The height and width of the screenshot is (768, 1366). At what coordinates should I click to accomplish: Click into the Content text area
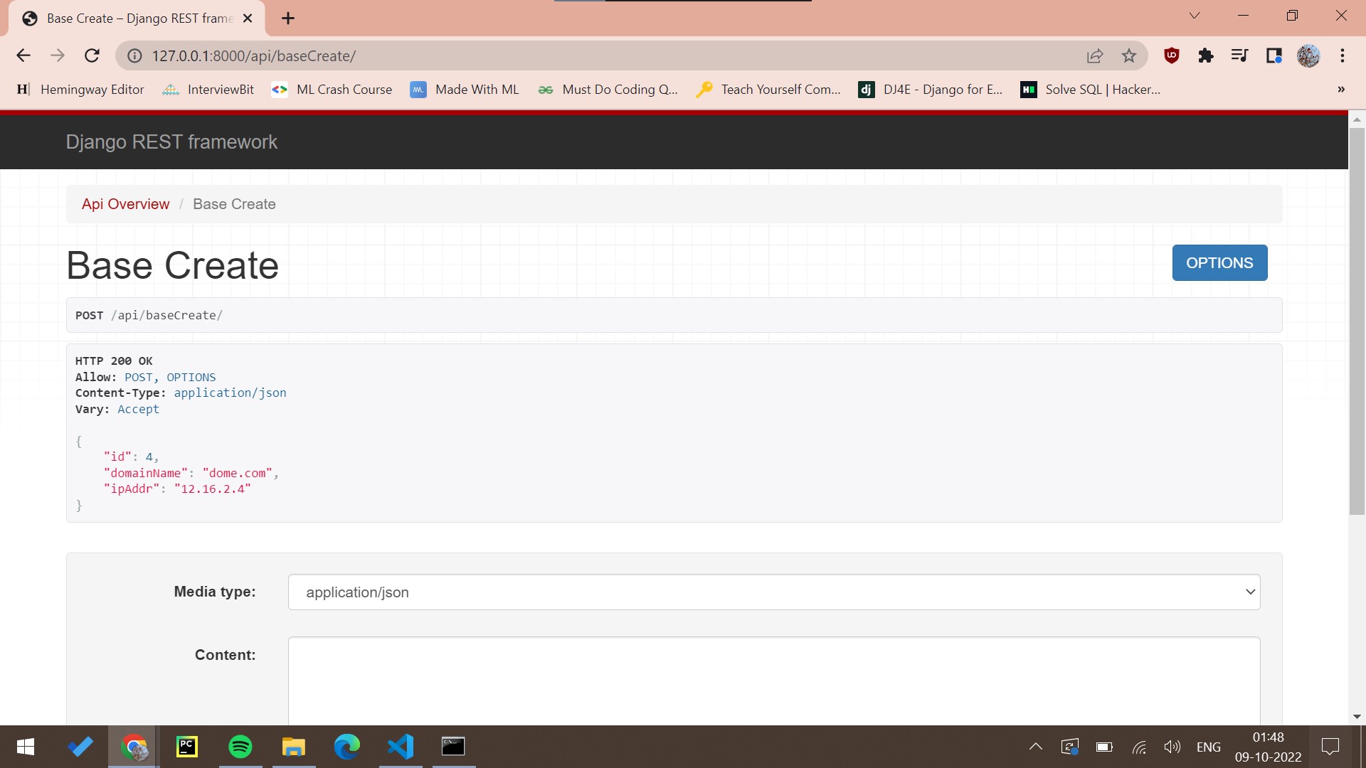[773, 679]
